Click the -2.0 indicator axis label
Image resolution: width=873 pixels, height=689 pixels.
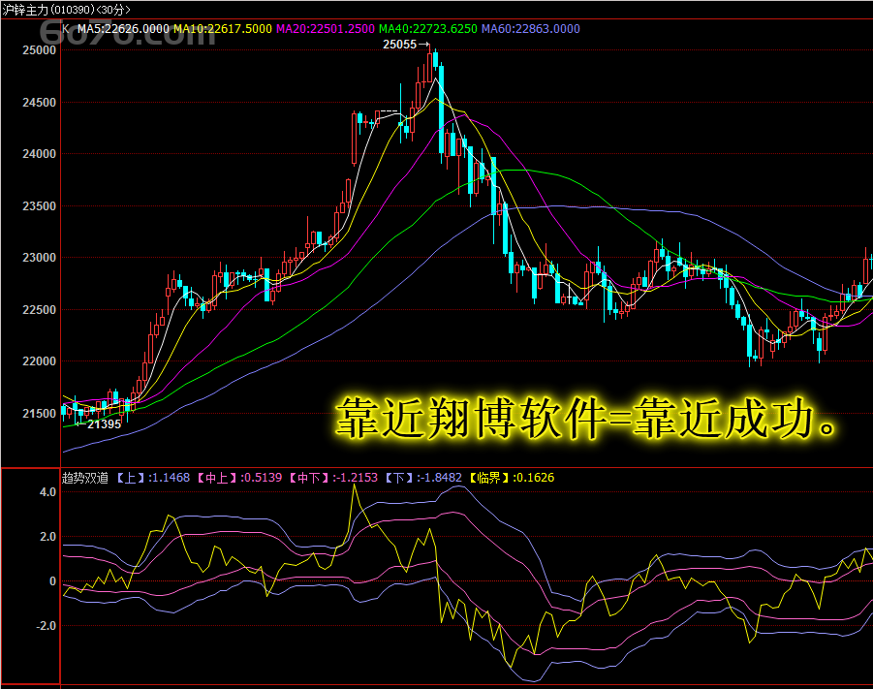46,626
